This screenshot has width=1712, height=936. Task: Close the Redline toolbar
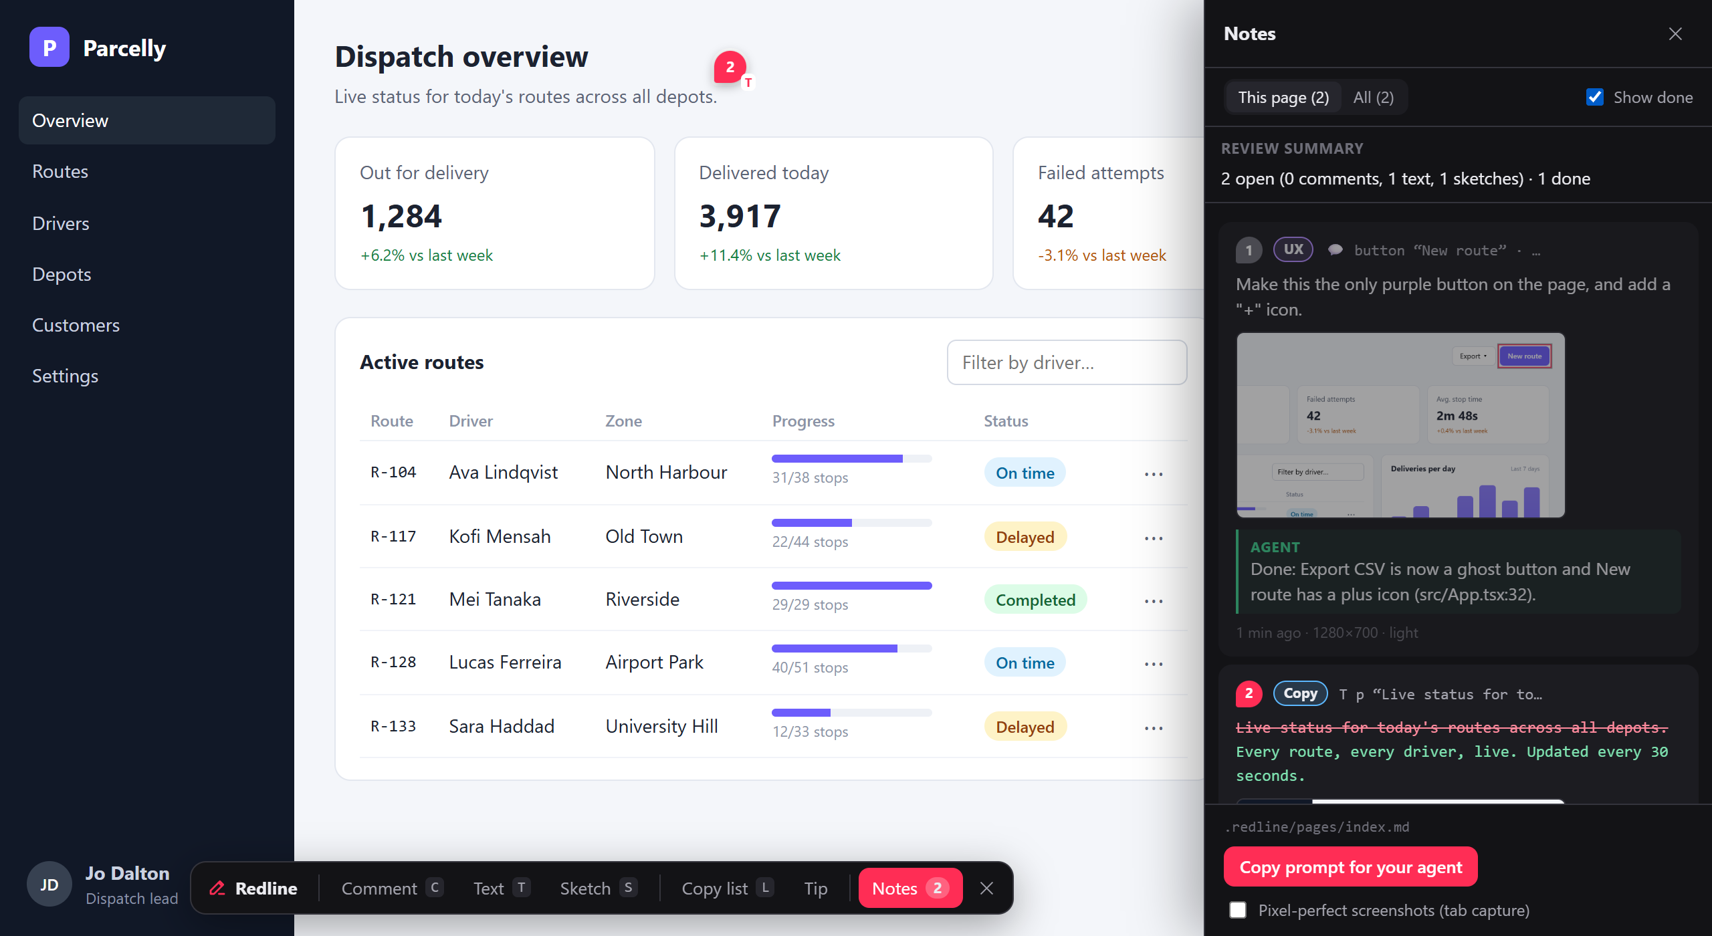click(986, 888)
